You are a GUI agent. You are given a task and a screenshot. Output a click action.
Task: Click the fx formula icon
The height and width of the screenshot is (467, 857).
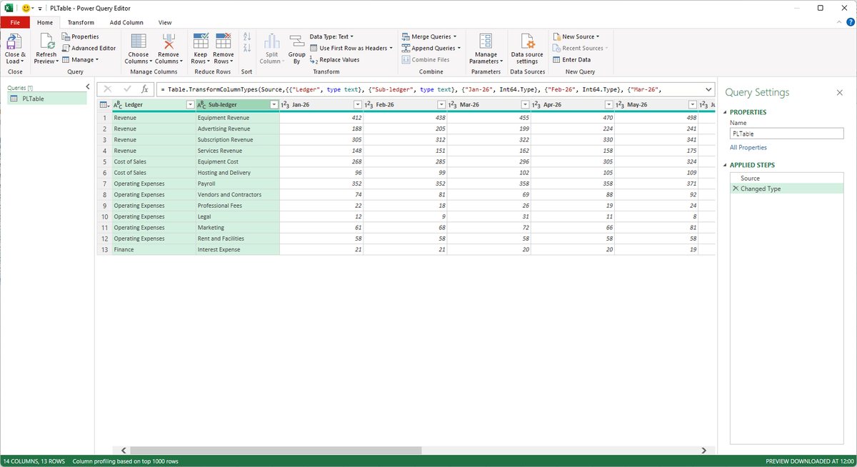[x=144, y=89]
